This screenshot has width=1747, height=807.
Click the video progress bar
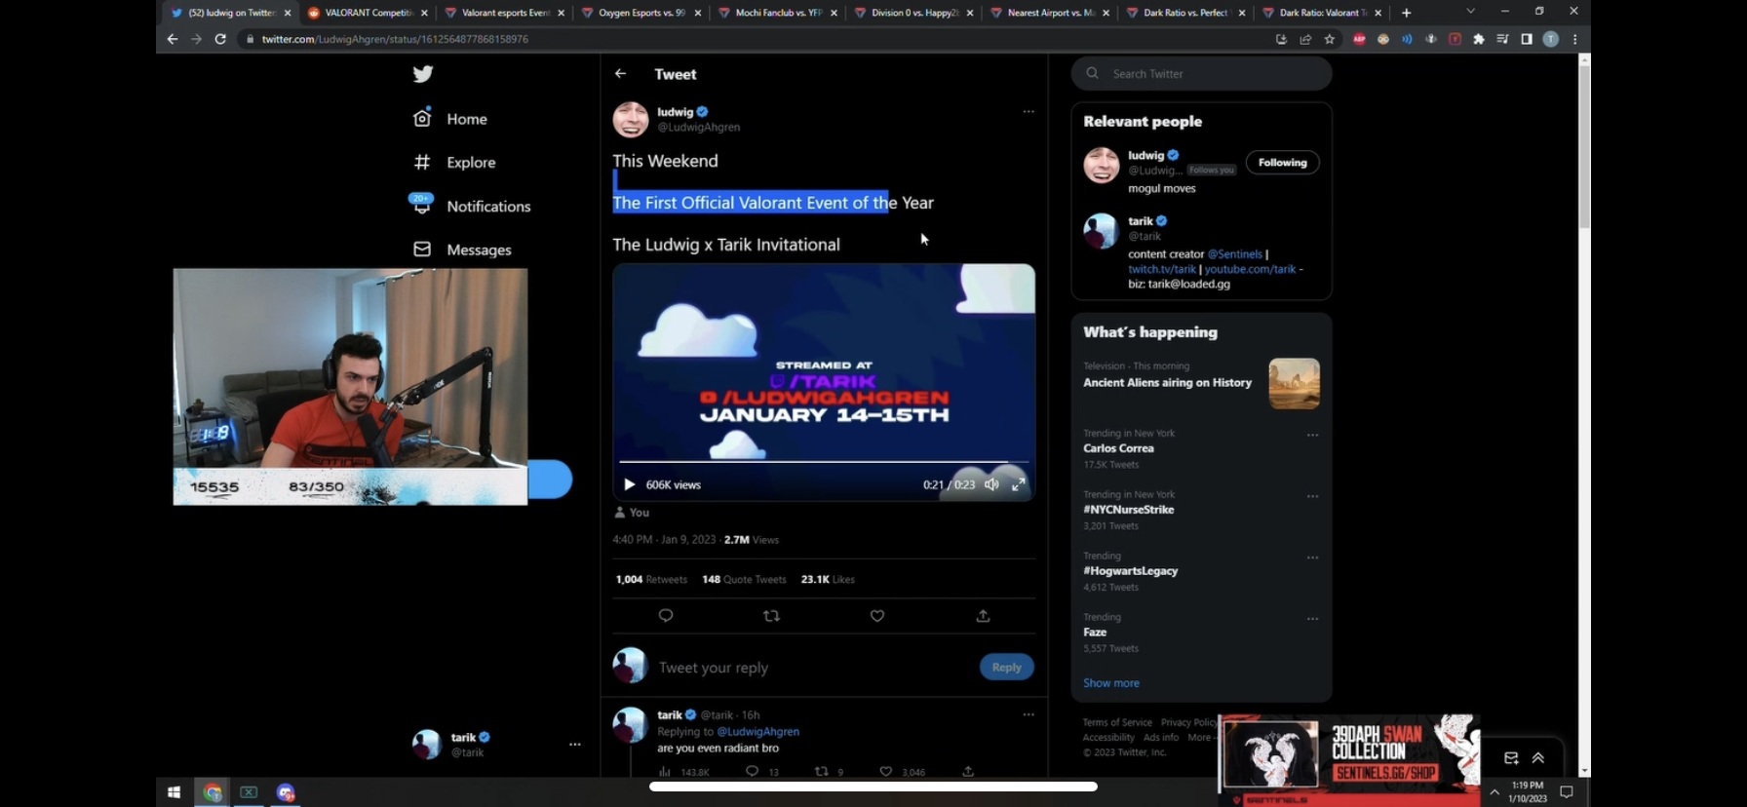point(823,461)
